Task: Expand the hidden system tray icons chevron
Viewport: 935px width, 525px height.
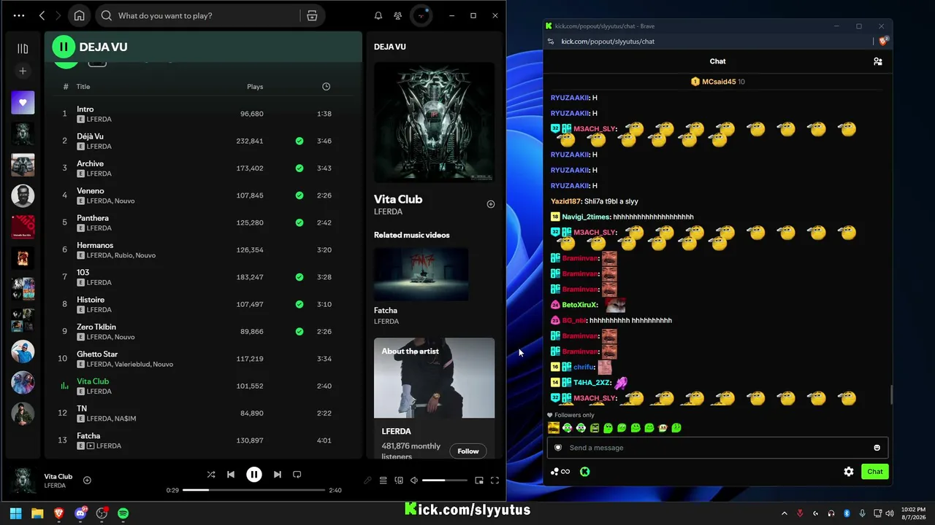Action: [785, 513]
